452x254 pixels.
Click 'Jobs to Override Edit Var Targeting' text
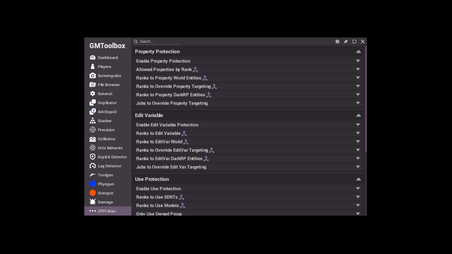171,167
